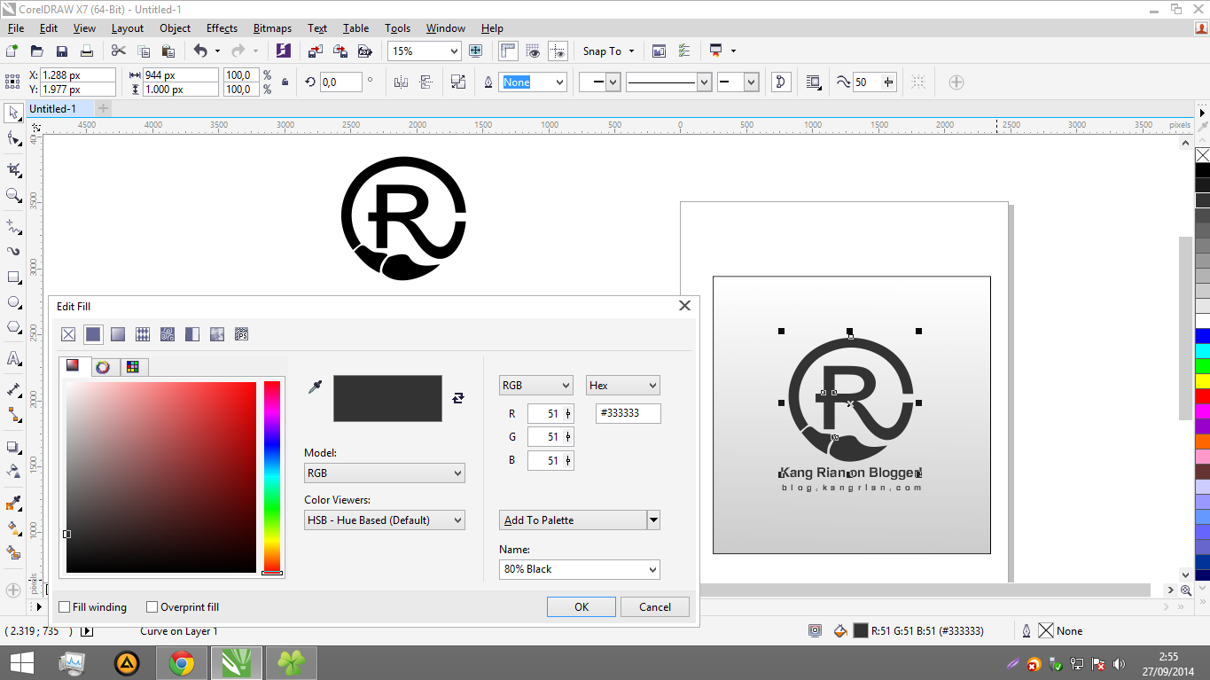Choose the No fill icon in Edit Fill
The image size is (1210, 680).
point(68,334)
